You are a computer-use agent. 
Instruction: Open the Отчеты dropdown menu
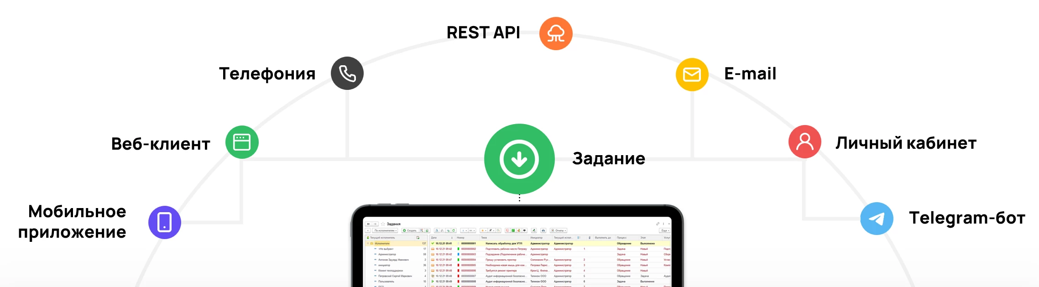(559, 230)
